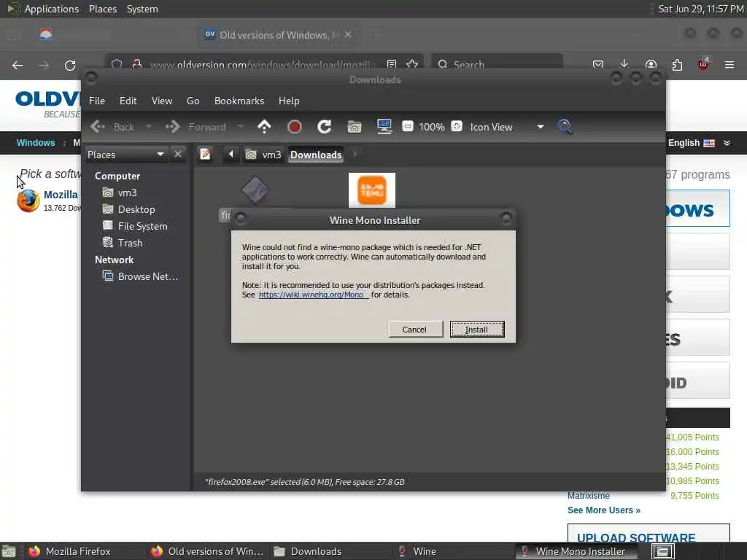Click the file manager search magnifier icon
Screen dimensions: 747x560
tap(565, 127)
